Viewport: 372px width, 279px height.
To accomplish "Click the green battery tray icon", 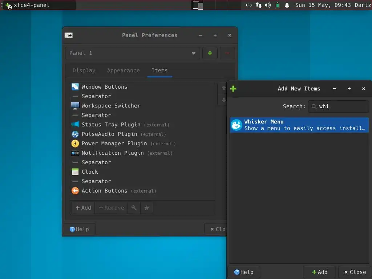I will tap(277, 5).
